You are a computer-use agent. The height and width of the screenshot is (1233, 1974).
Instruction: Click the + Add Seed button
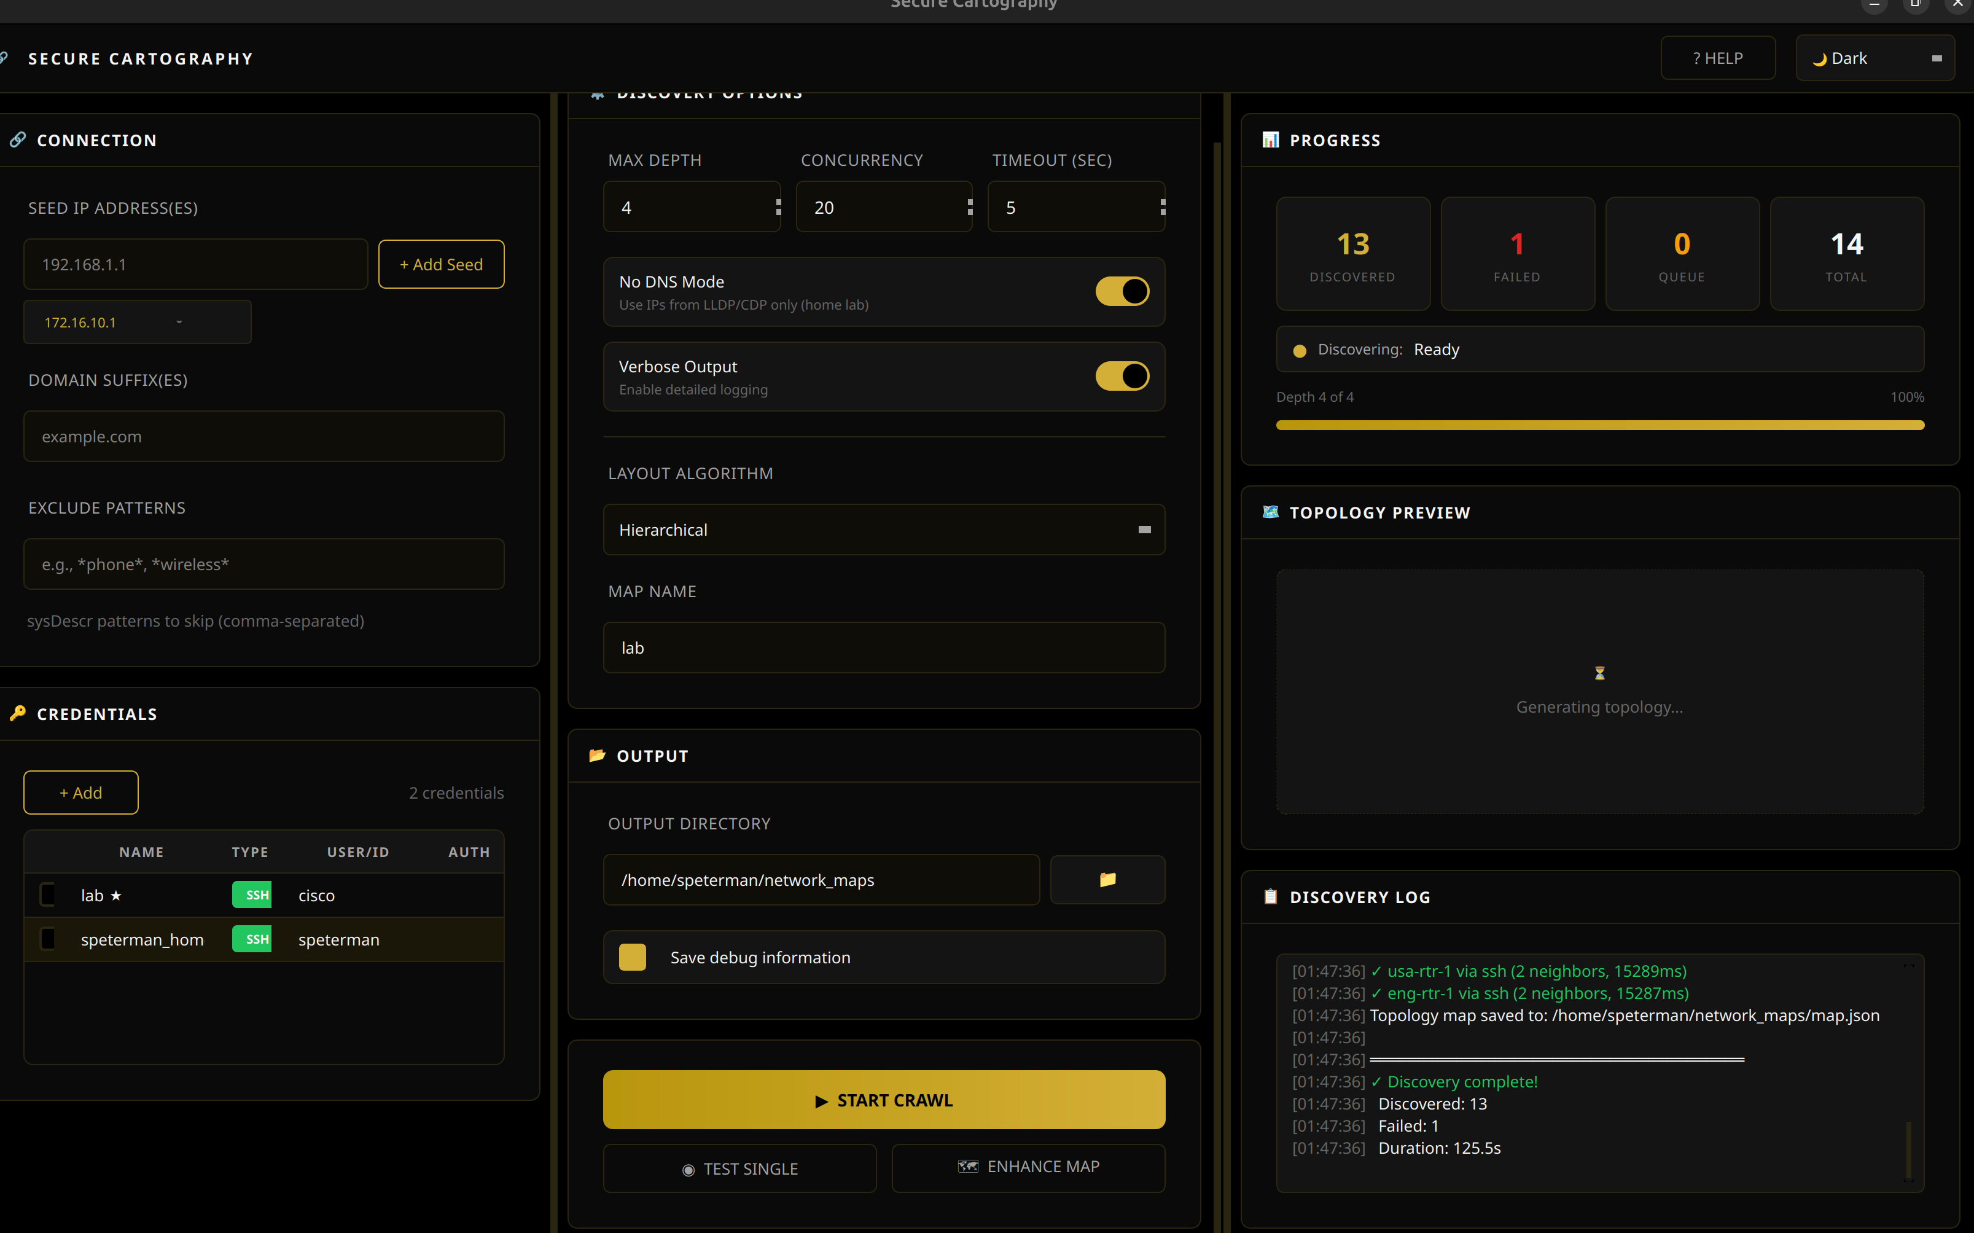coord(441,264)
